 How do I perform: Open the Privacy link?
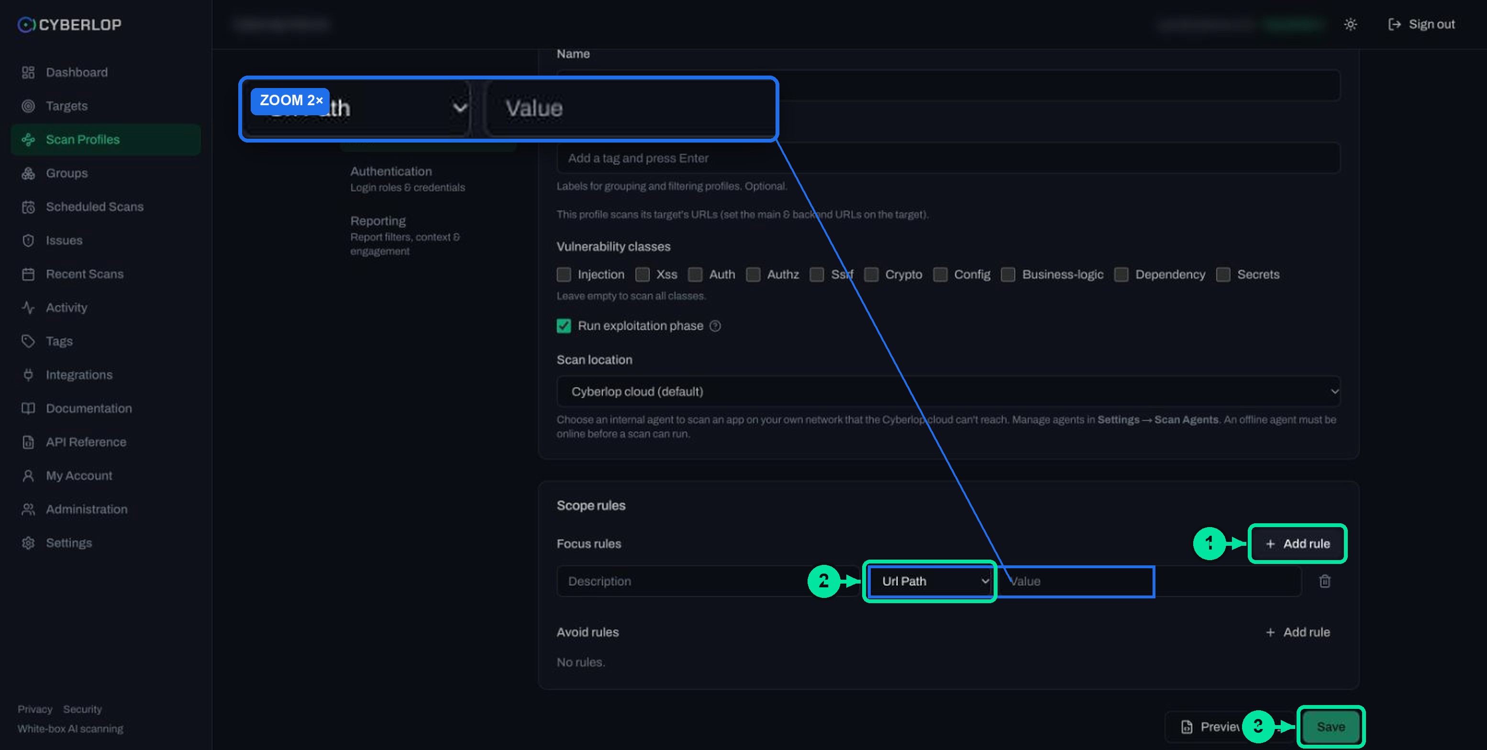[x=34, y=709]
